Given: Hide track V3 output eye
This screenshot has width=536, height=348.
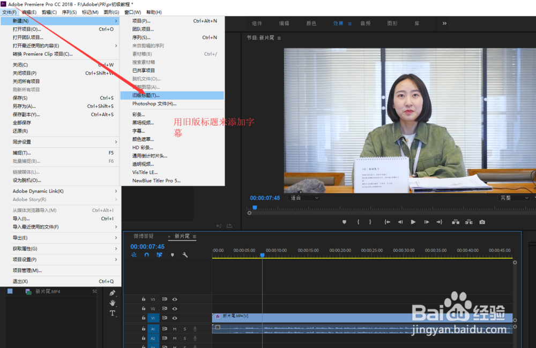Looking at the screenshot, I should [175, 299].
